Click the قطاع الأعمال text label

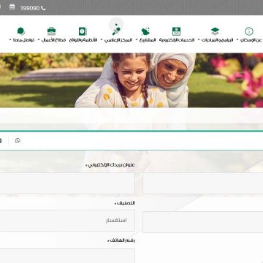click(53, 40)
